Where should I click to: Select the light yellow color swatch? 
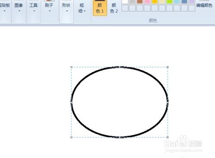[162, 1]
